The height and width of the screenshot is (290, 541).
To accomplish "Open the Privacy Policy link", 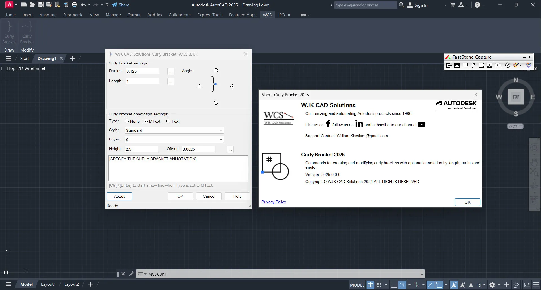I will [x=274, y=202].
